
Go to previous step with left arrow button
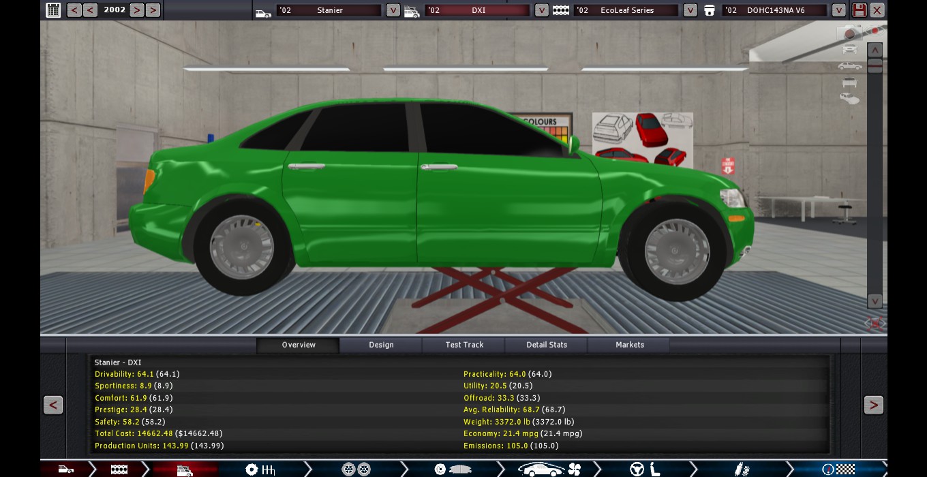[53, 405]
